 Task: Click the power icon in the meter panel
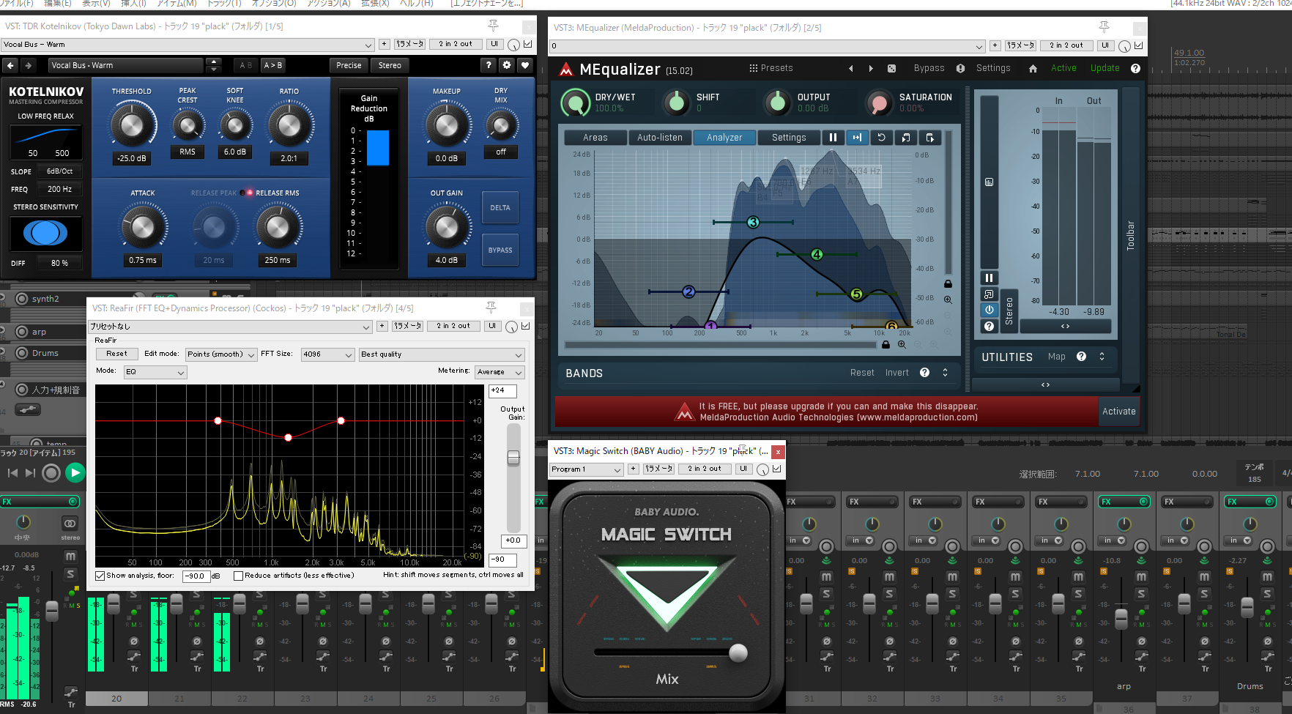click(x=989, y=310)
